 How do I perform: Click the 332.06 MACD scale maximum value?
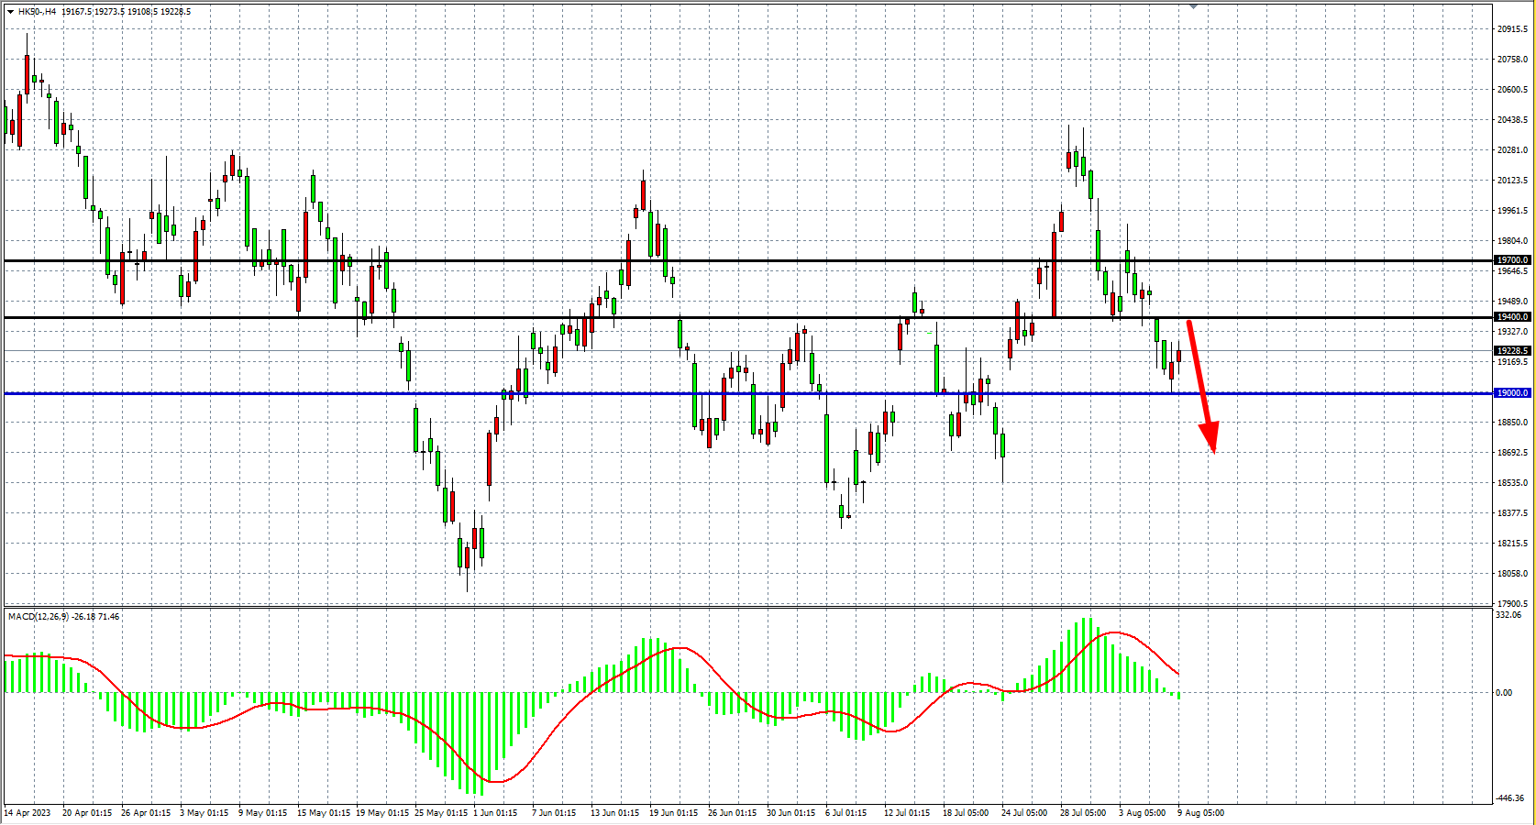point(1508,615)
